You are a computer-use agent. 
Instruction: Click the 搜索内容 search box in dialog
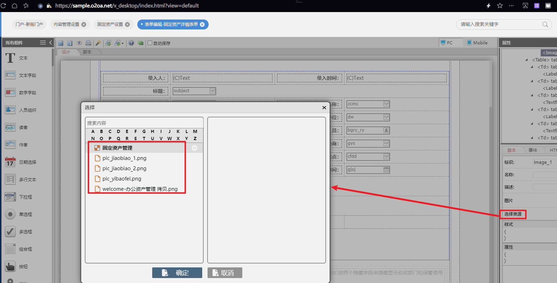pyautogui.click(x=144, y=123)
